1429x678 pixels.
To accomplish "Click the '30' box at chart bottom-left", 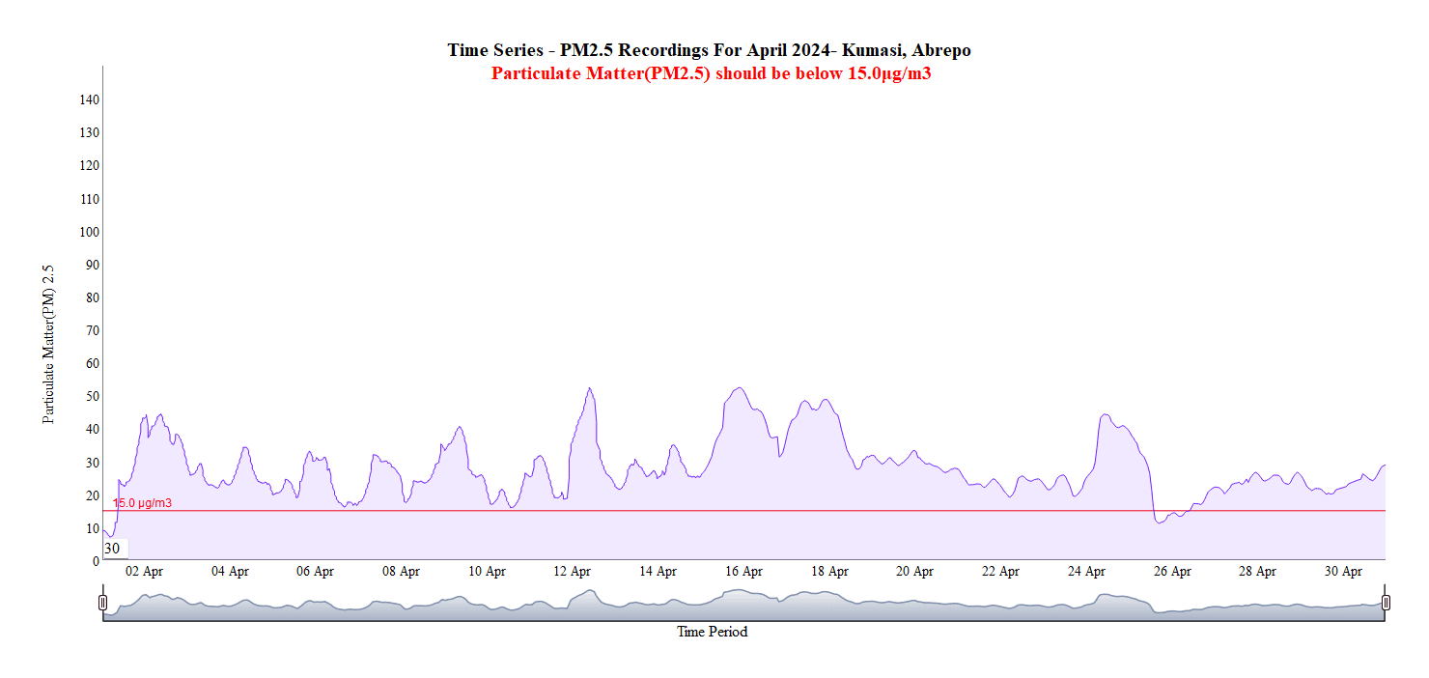I will tap(113, 549).
